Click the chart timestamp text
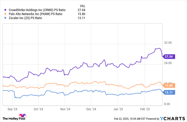This screenshot has width=187, height=122. tap(136, 119)
